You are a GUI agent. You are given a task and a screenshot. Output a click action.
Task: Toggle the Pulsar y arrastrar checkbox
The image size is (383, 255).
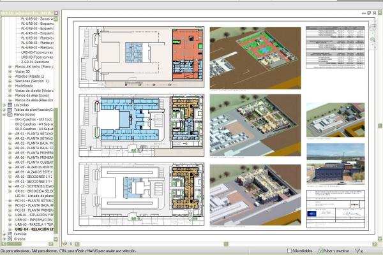[x=322, y=251]
